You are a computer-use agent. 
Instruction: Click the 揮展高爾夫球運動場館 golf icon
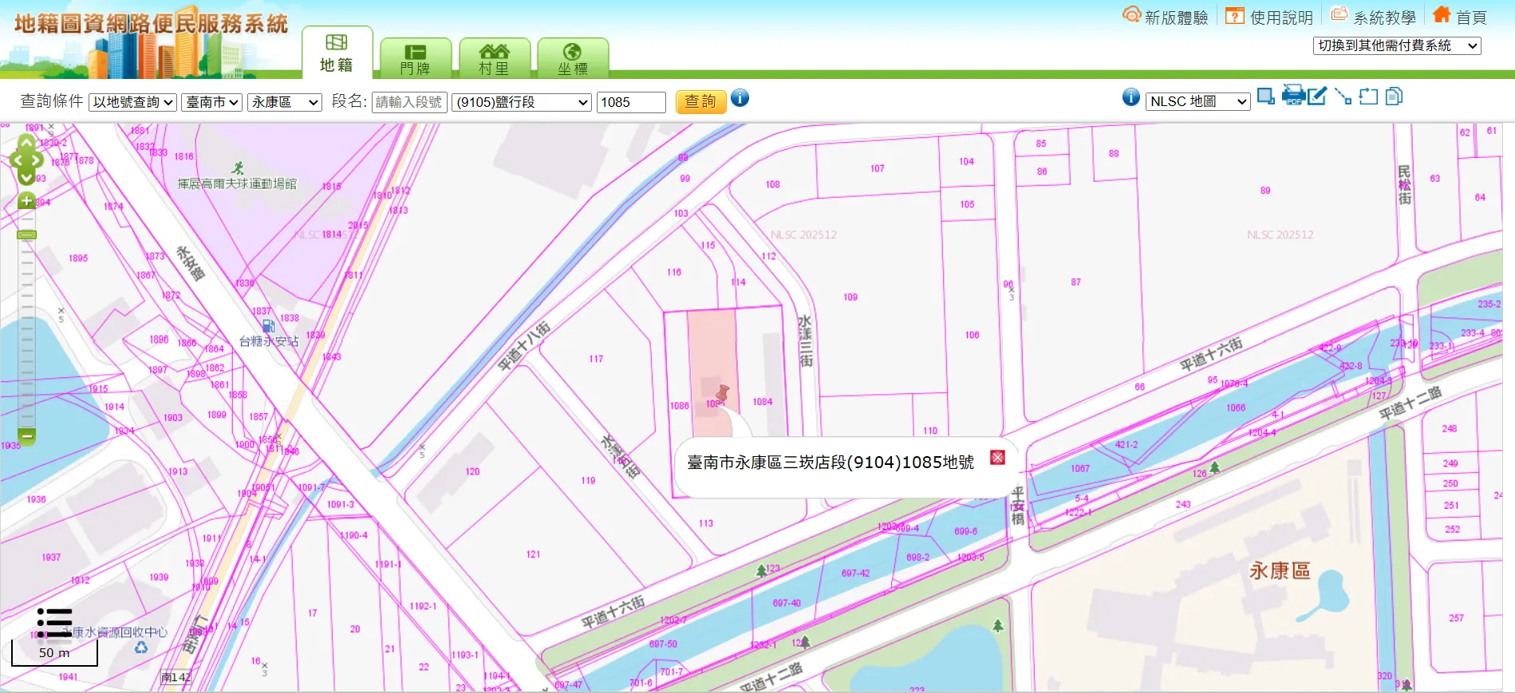[238, 168]
